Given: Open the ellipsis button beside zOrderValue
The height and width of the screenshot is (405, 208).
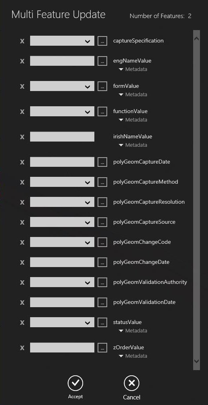Looking at the screenshot, I should 102,347.
